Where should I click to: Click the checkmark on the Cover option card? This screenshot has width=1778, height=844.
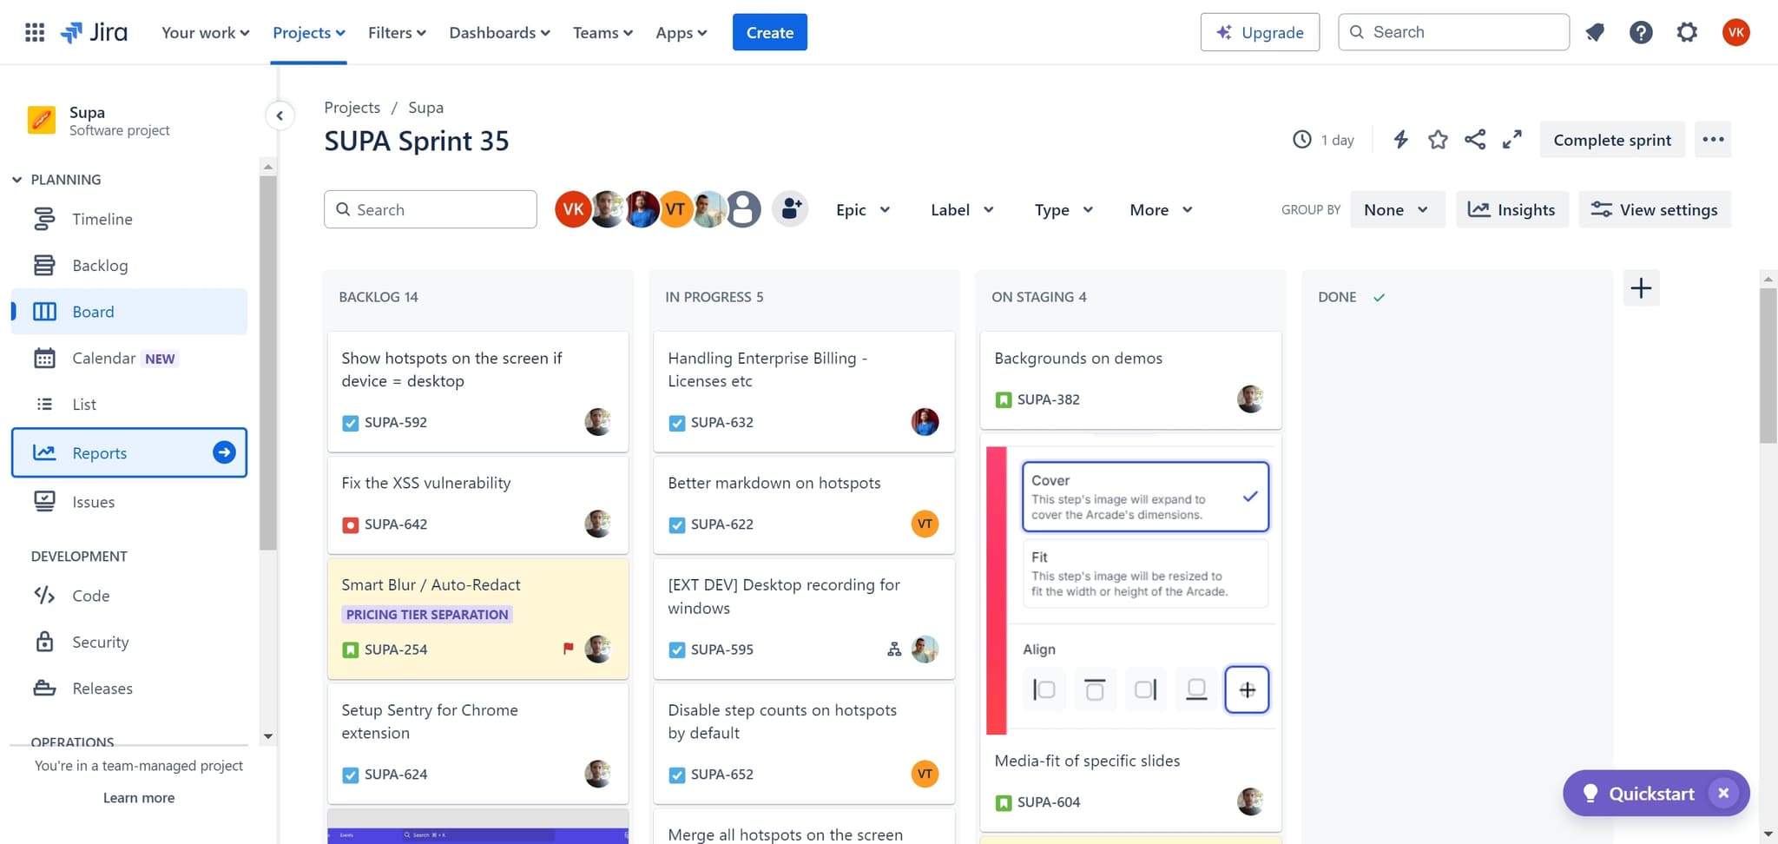1249,496
